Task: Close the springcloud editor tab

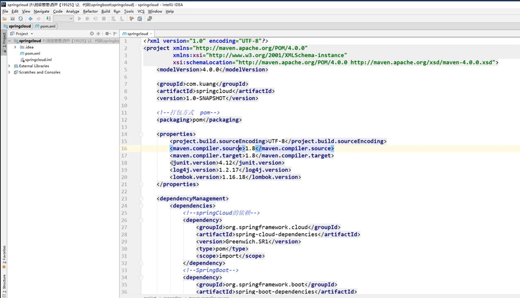Action: [x=151, y=34]
